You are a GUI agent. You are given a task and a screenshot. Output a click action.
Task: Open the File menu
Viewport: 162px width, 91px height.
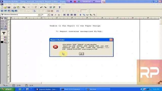[5, 4]
